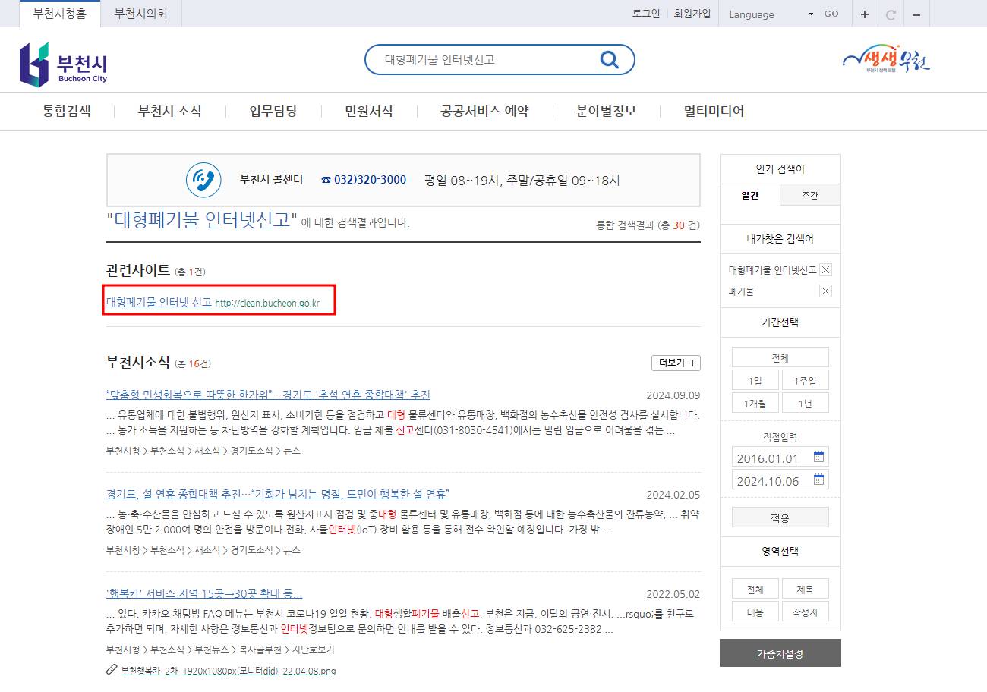Click '폐기물' in my searches list
Screen dimensions: 987x692
click(x=741, y=291)
